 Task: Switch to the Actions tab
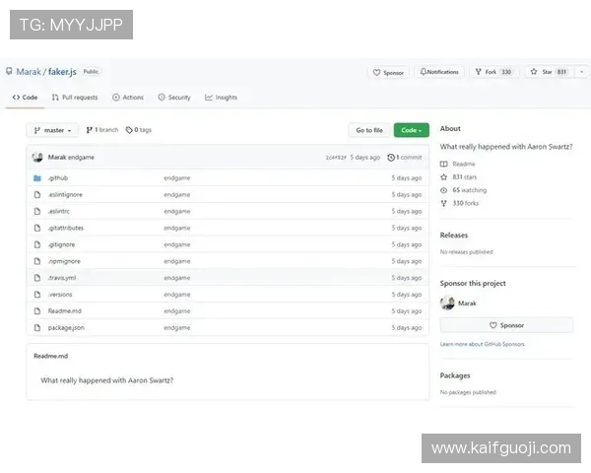point(128,98)
